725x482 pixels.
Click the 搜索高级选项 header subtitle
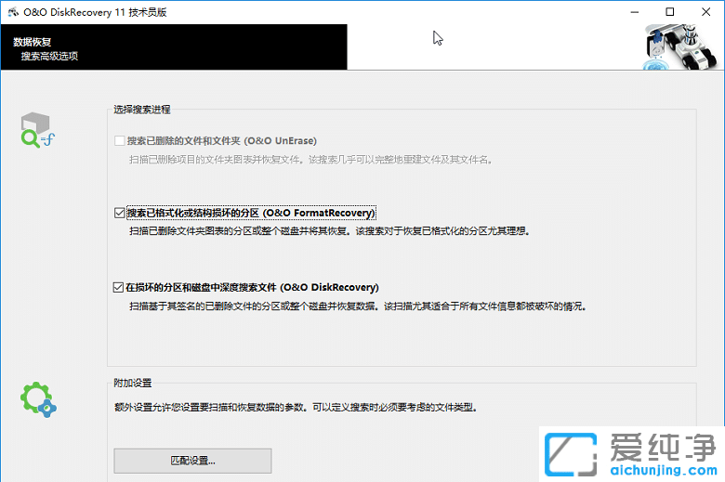(x=49, y=57)
